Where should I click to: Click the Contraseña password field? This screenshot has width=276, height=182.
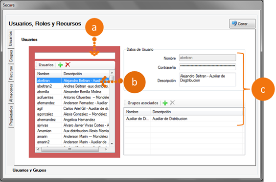[x=207, y=67]
